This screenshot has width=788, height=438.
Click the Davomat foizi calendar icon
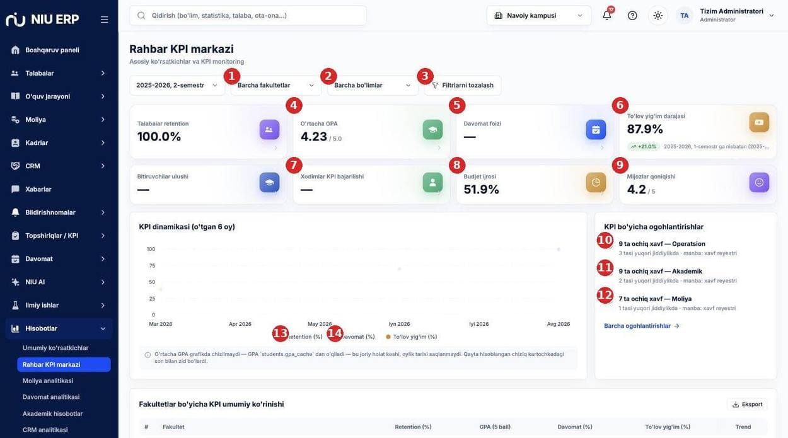coord(596,130)
